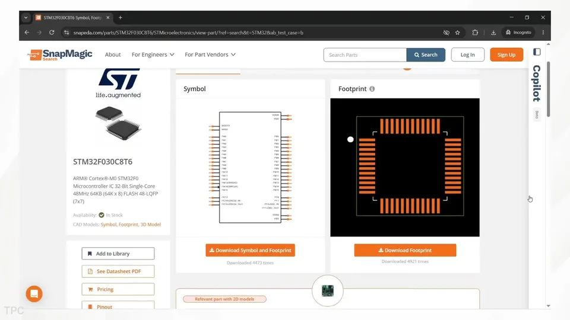The width and height of the screenshot is (570, 320).
Task: Select the STM32F030C8T6 Symbol browser tab
Action: point(72,17)
